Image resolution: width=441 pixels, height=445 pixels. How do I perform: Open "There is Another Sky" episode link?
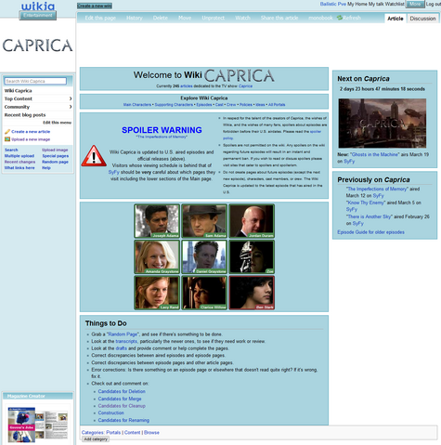point(370,216)
